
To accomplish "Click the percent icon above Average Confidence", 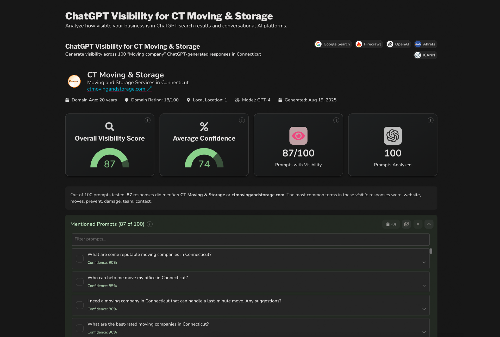I will (204, 127).
